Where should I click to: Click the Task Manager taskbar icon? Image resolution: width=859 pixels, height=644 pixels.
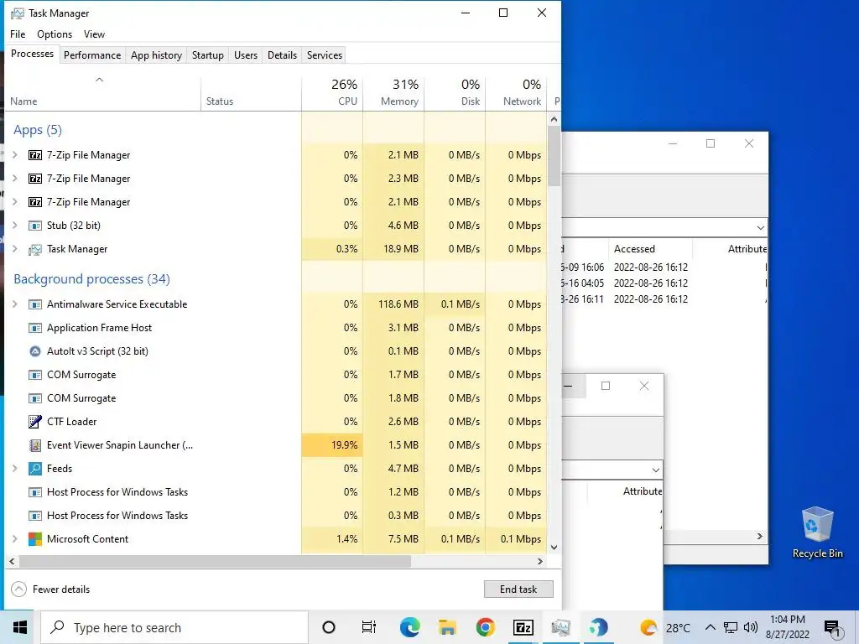560,627
